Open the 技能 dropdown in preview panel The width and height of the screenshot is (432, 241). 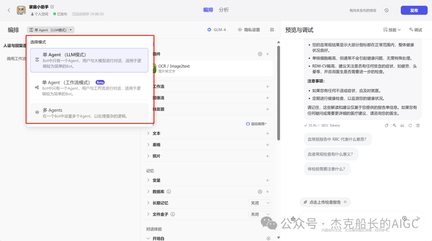392,30
